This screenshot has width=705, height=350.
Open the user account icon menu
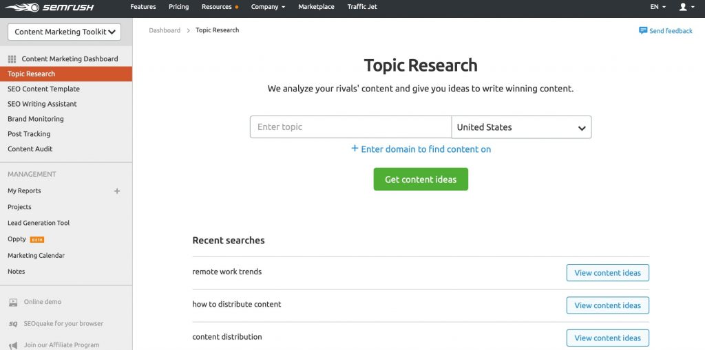click(x=686, y=7)
